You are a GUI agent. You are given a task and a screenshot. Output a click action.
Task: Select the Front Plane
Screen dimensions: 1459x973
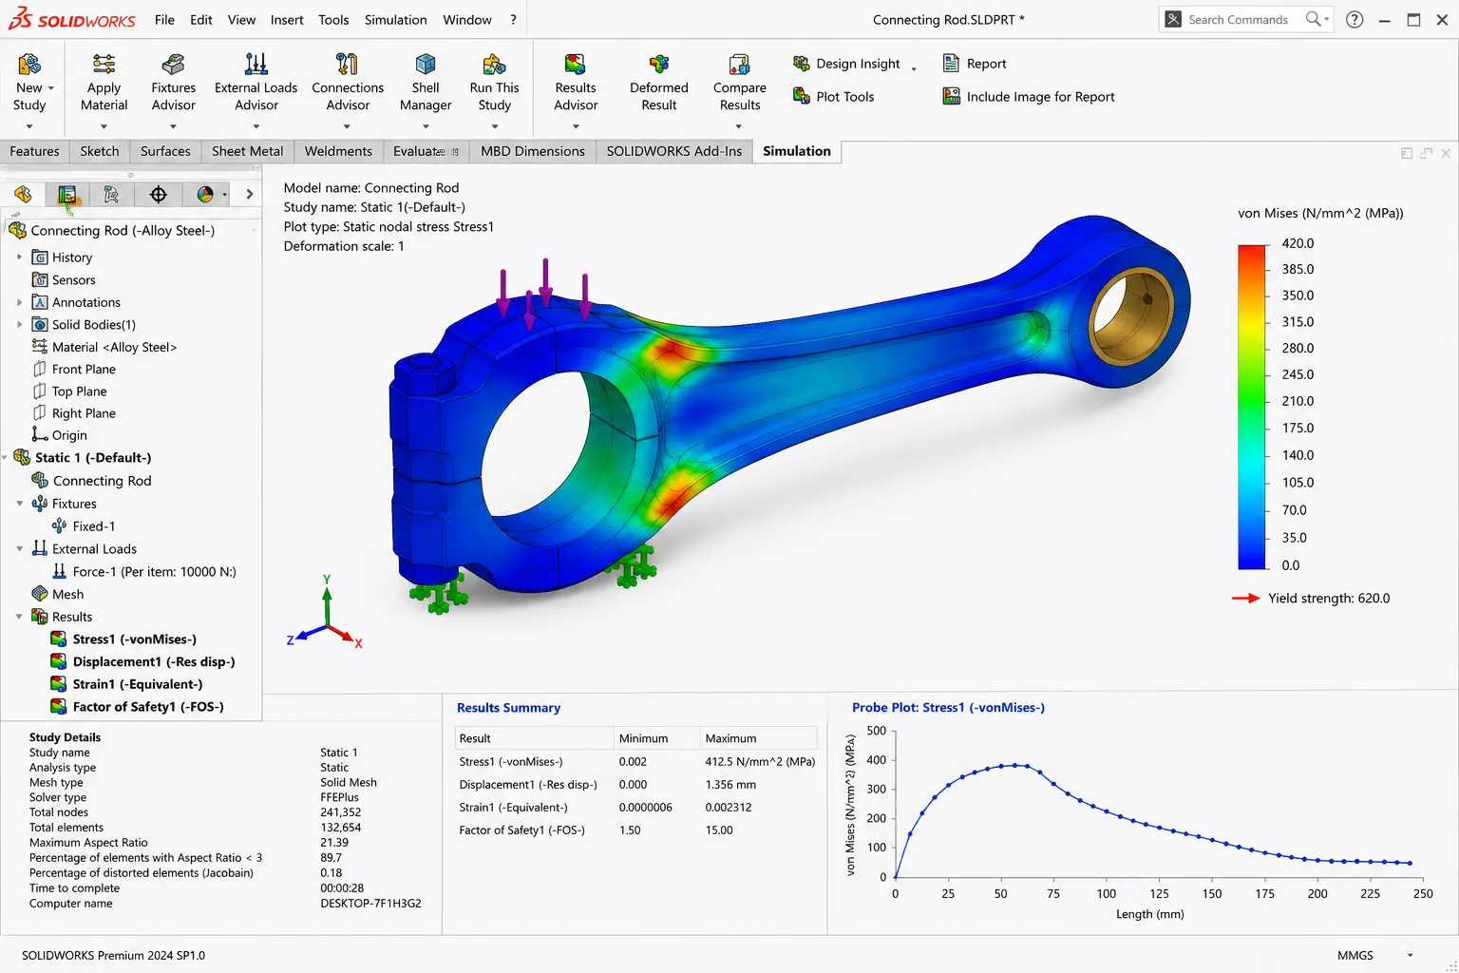[74, 370]
